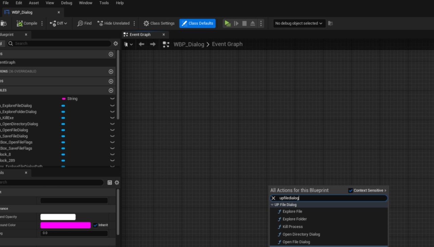
Task: Collapse UP File Dialog category
Action: pyautogui.click(x=272, y=205)
